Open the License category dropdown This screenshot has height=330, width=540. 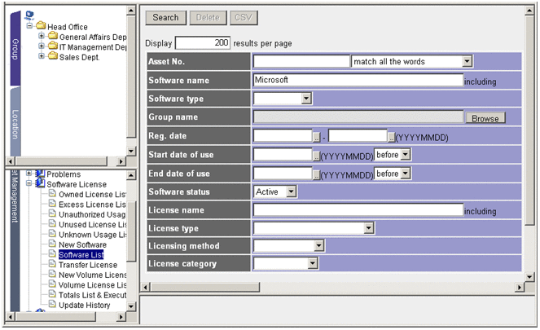coord(313,263)
